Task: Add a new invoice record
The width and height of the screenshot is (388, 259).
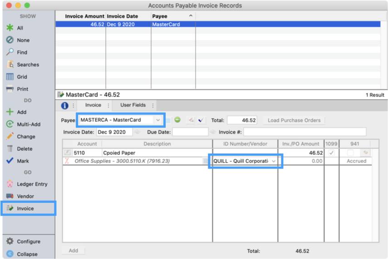Action: (x=10, y=112)
